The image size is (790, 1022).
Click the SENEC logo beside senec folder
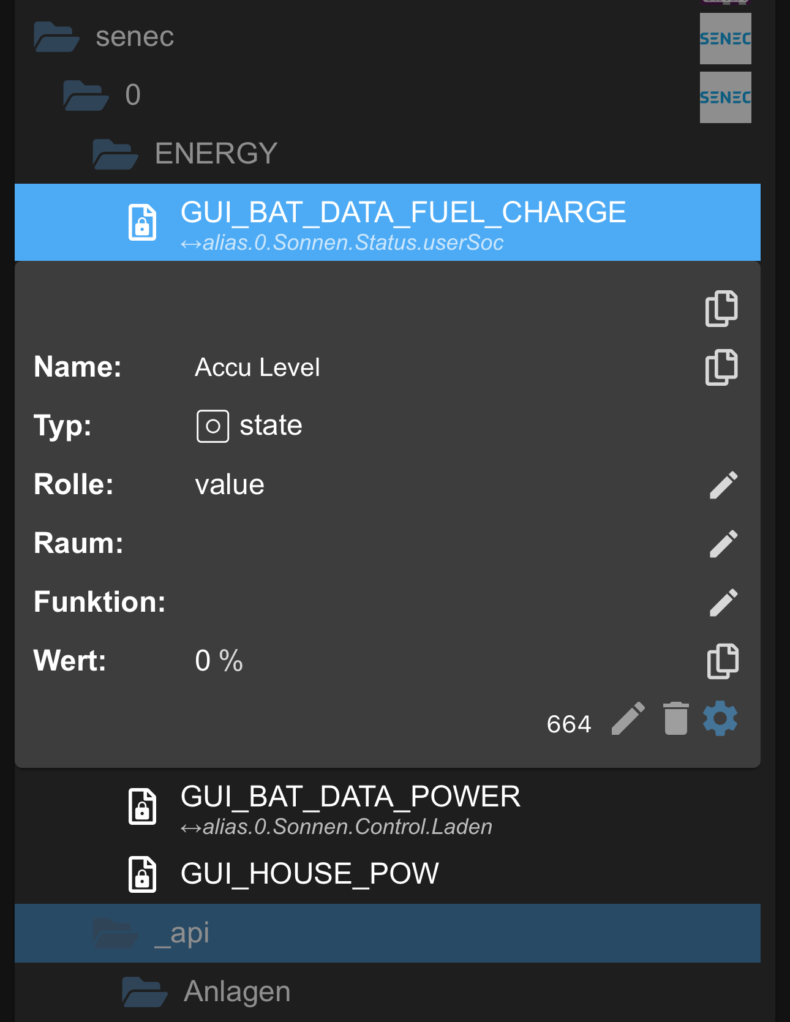(x=725, y=39)
